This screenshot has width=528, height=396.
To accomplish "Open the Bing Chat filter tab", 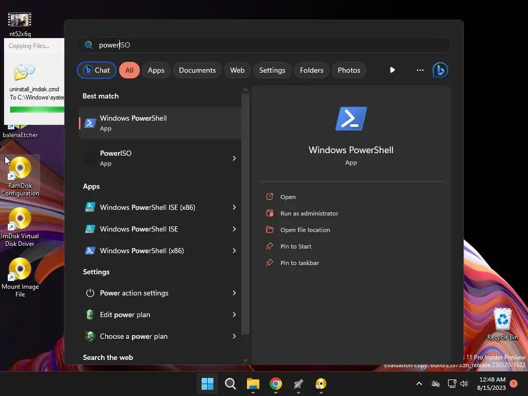I will [96, 70].
